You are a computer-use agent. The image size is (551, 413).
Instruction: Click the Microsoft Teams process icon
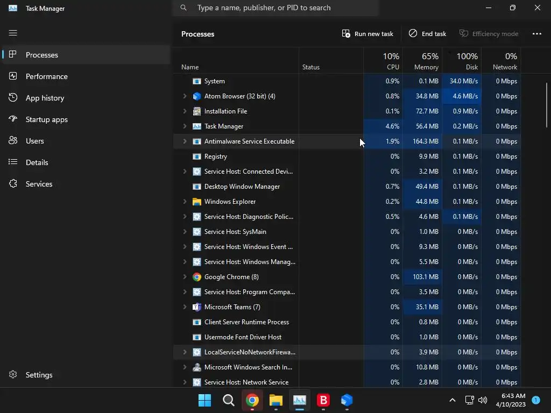pyautogui.click(x=197, y=307)
